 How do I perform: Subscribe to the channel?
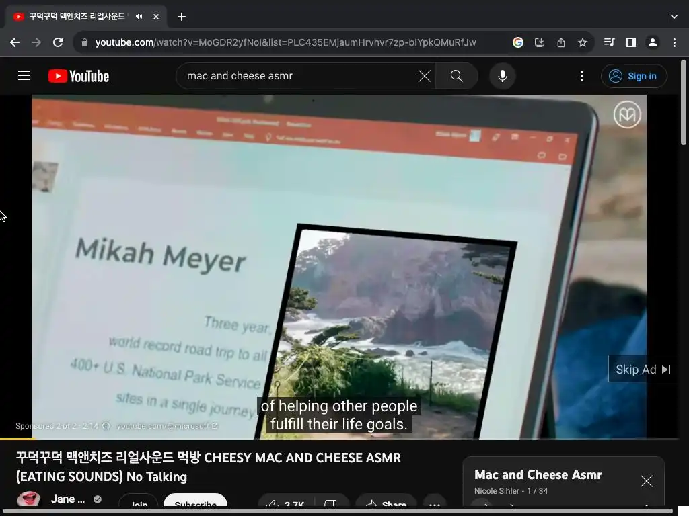(195, 501)
